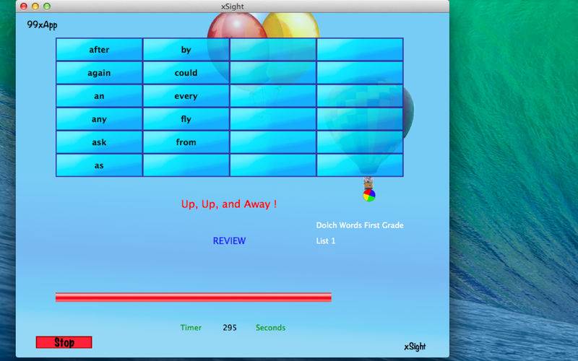Click the red timer progress bar

[194, 297]
